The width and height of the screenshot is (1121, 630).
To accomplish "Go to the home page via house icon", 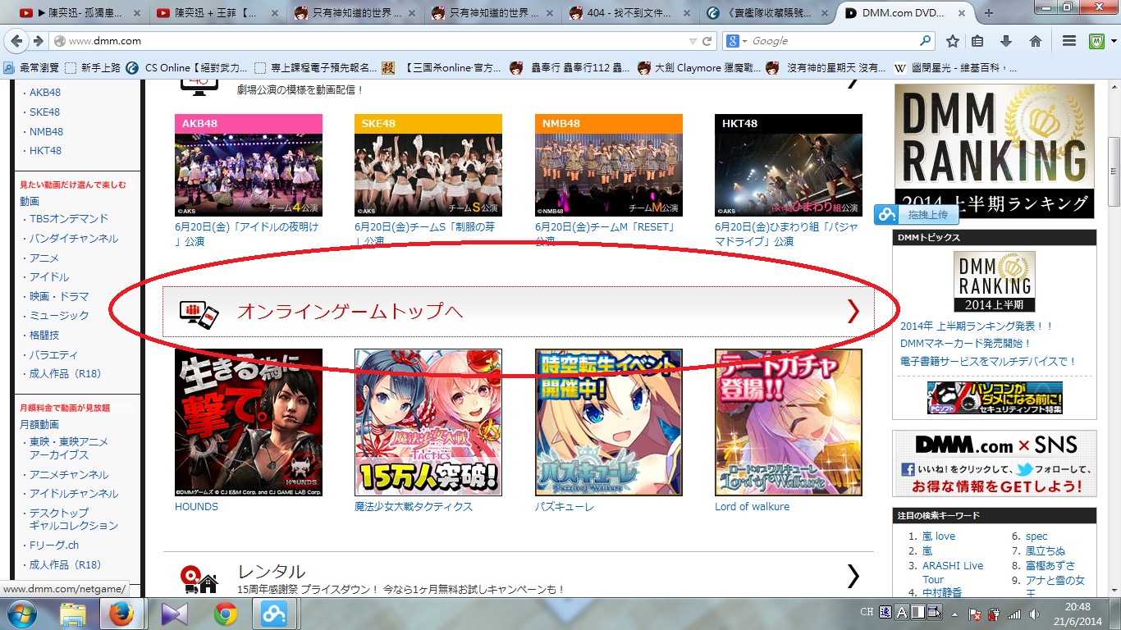I will (1036, 41).
